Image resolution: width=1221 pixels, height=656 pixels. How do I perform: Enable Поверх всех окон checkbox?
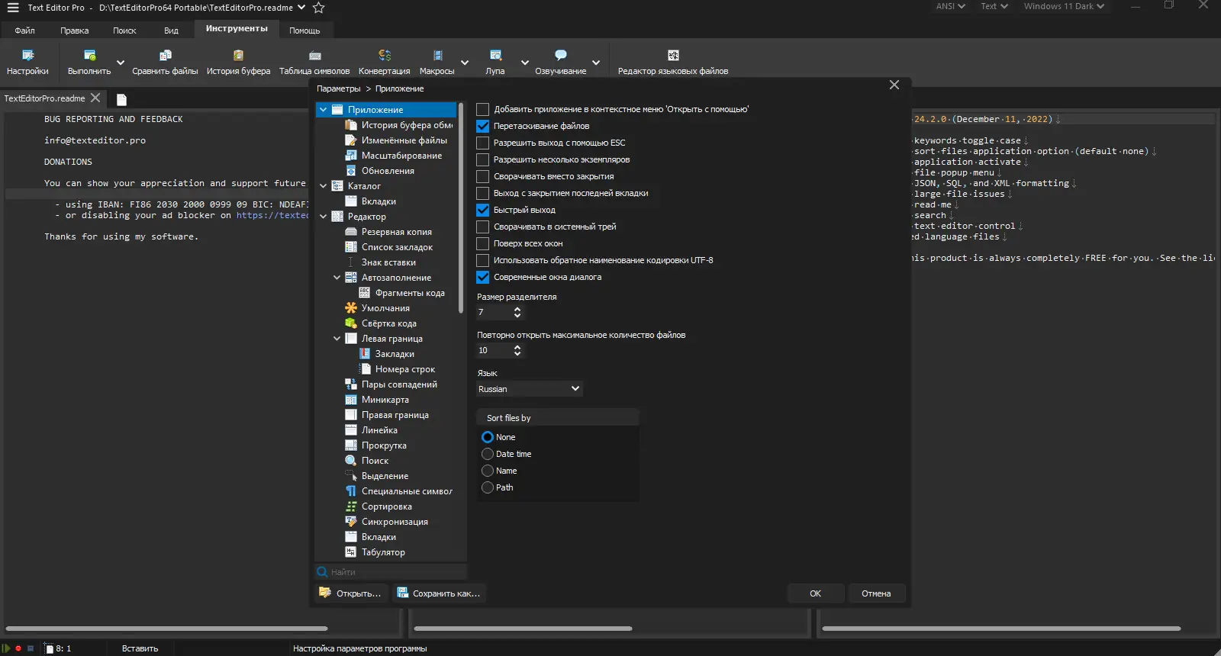tap(483, 243)
